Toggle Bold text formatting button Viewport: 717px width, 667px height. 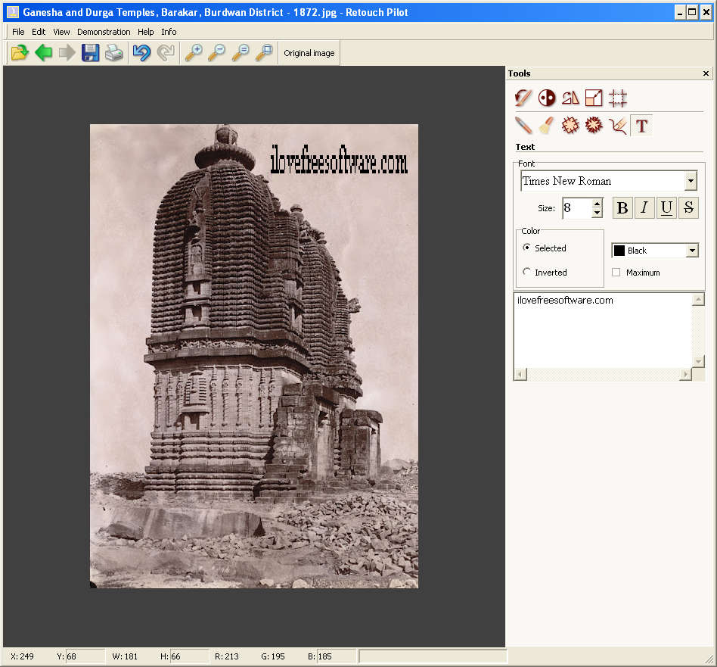click(622, 208)
